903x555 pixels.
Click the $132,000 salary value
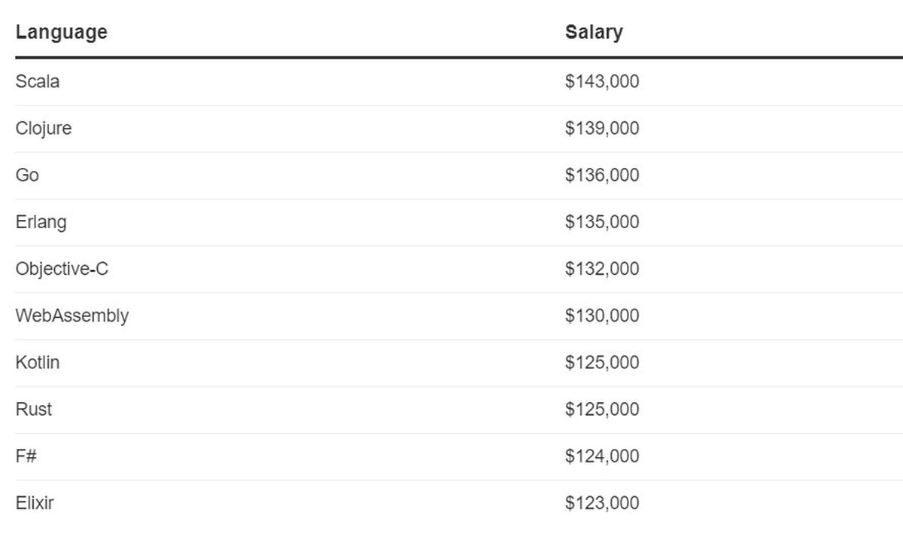pos(602,269)
